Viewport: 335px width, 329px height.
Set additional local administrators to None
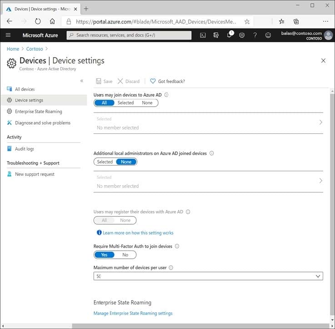(126, 162)
